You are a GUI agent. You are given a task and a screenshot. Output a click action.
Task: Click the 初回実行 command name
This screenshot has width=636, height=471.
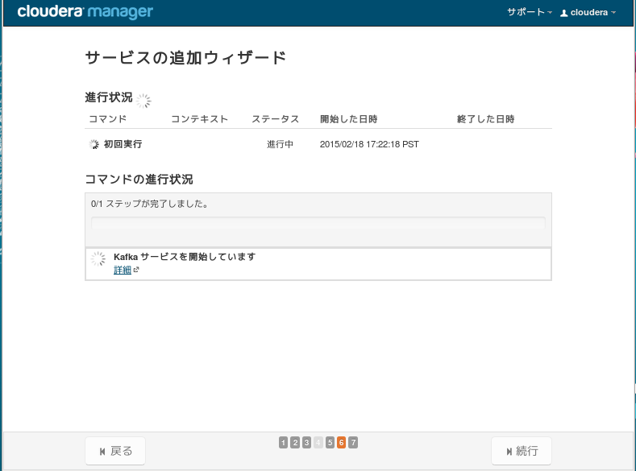pos(123,144)
